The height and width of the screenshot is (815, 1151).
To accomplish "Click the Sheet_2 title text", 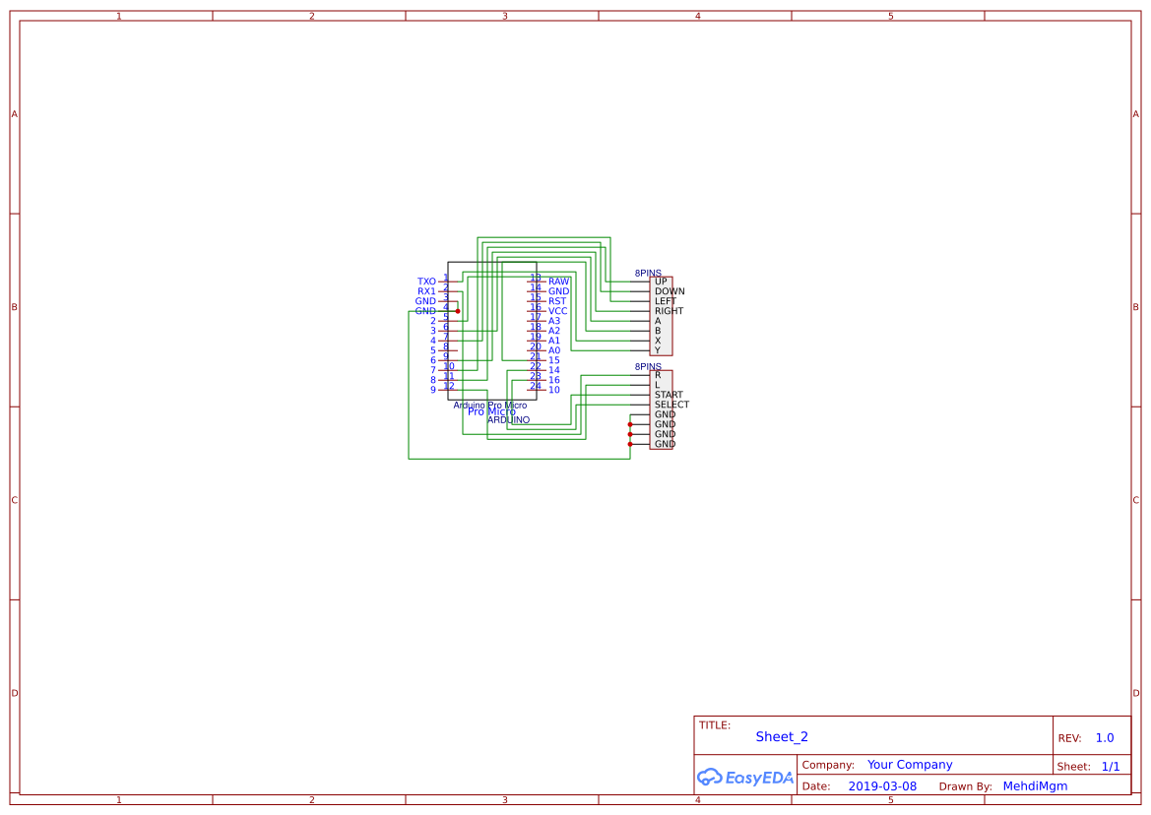I will tap(780, 736).
